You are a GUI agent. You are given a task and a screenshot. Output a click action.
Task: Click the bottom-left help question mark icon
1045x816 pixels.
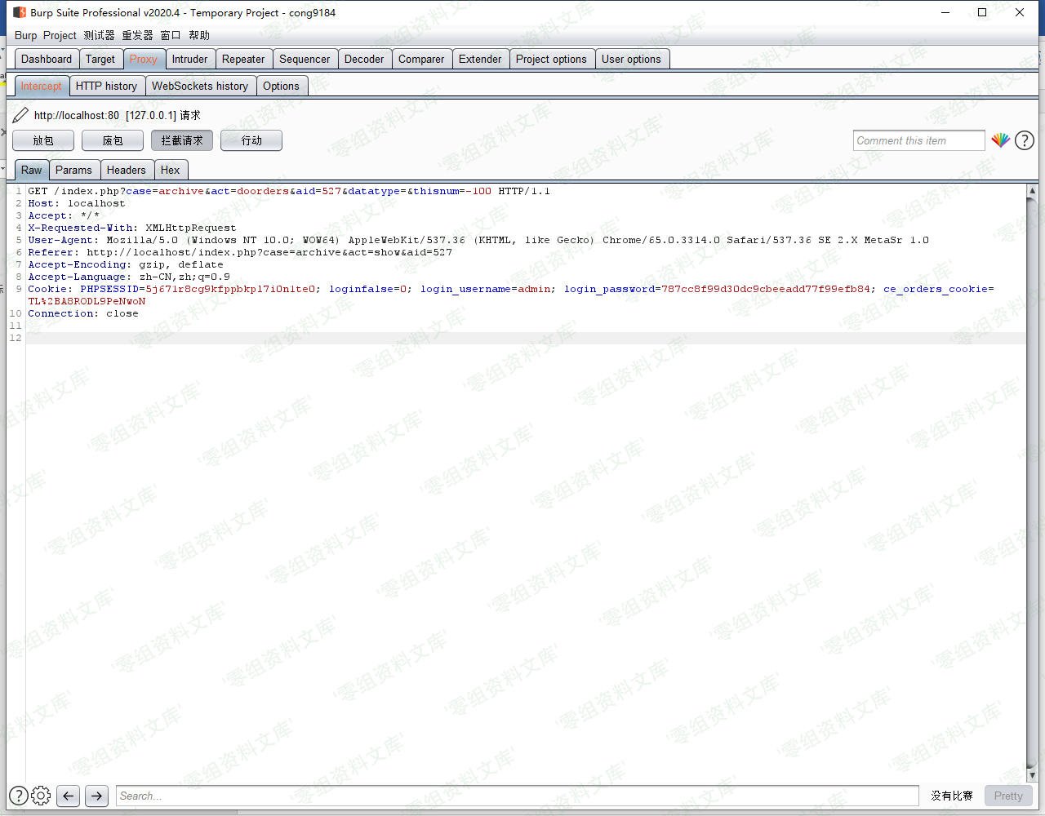click(x=18, y=796)
